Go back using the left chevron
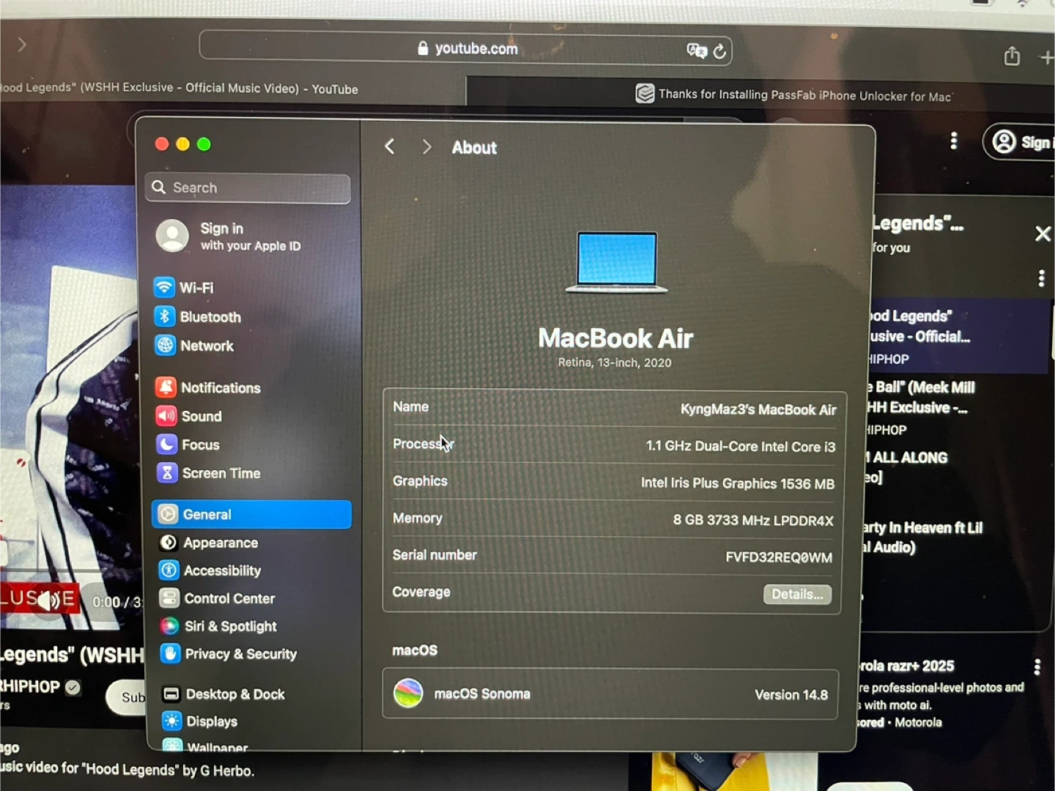1055x791 pixels. click(390, 147)
